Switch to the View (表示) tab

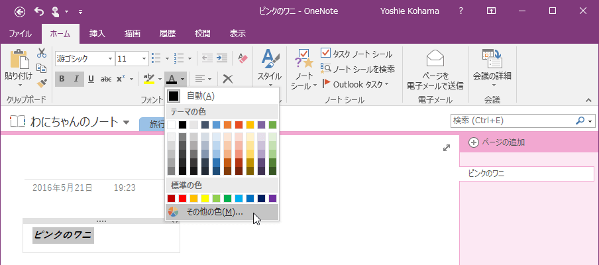point(238,34)
